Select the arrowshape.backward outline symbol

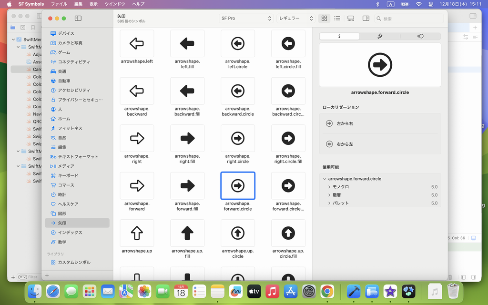[x=137, y=91]
